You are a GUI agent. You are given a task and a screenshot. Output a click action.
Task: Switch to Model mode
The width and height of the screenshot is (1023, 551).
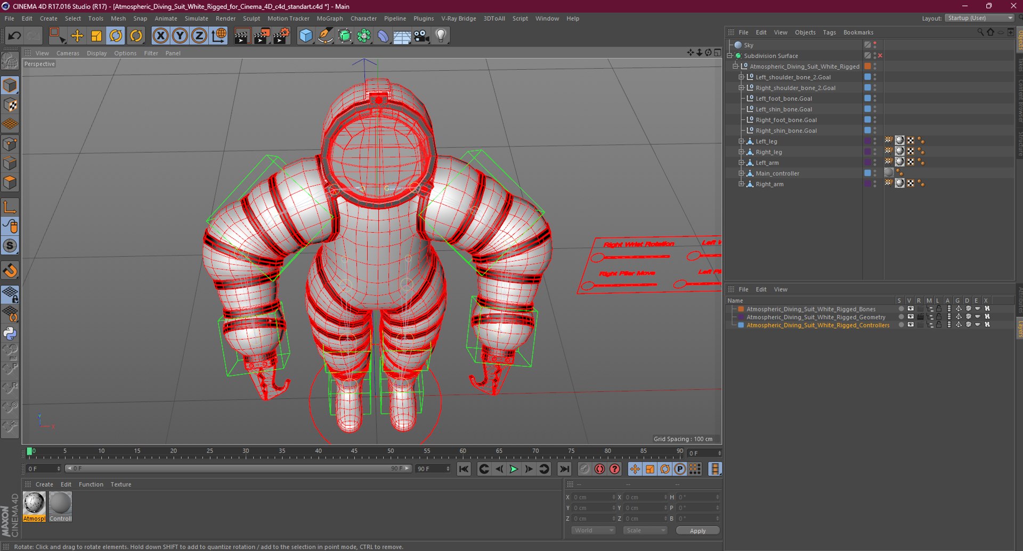[10, 85]
